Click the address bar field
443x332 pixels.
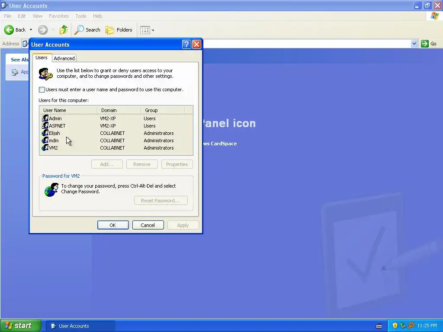(x=307, y=44)
